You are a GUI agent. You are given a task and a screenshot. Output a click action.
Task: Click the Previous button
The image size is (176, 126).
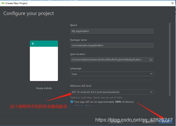click(116, 122)
